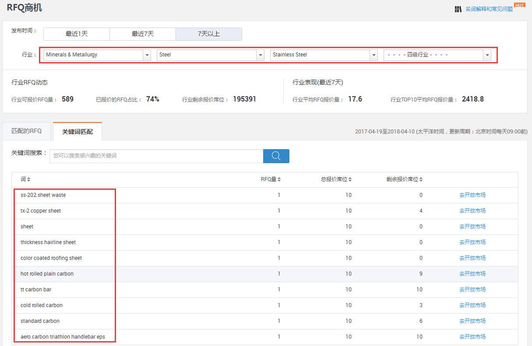Click 去开放市场 for ss-202 sheet waste
532x346 pixels.
click(x=472, y=195)
